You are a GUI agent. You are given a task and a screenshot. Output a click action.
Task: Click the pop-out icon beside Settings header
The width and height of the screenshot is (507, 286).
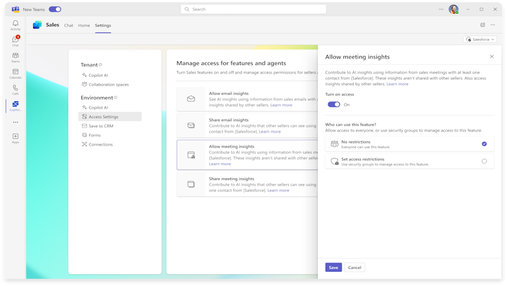coord(482,25)
